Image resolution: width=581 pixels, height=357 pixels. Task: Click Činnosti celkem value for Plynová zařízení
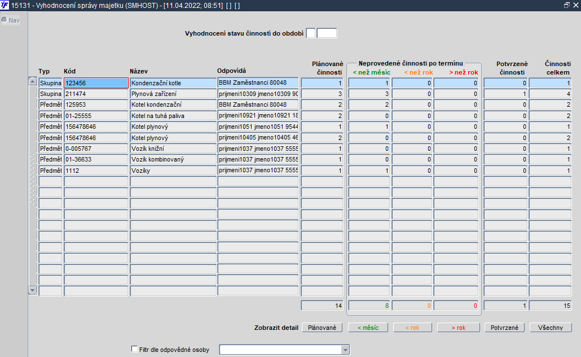tap(550, 94)
